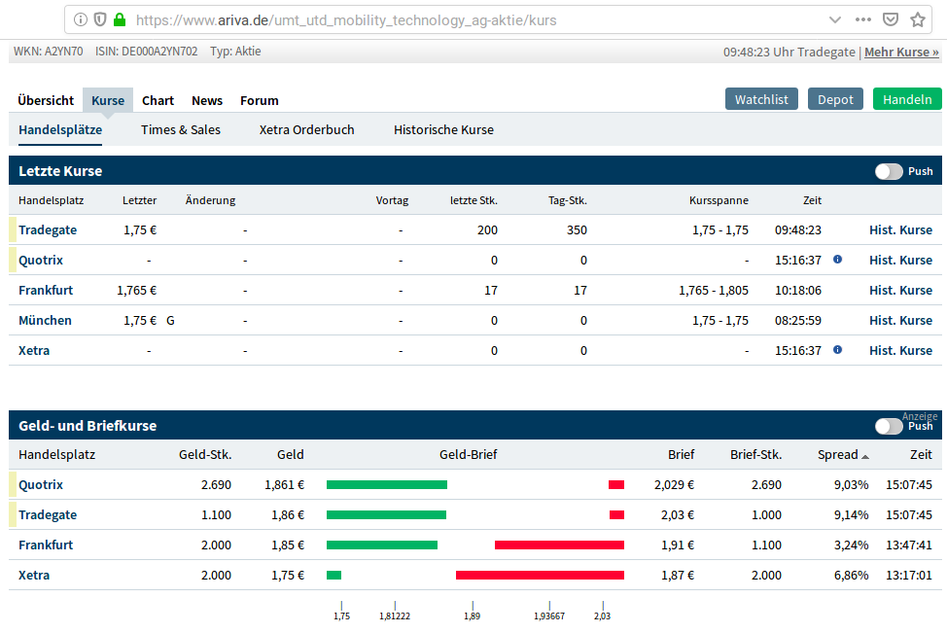Click the info icon in Xetra row
The image size is (947, 633).
click(x=837, y=350)
